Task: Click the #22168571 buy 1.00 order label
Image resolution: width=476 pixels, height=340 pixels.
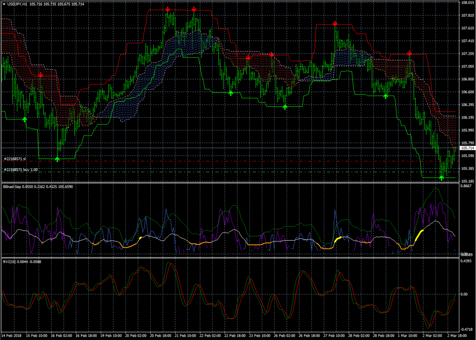Action: pos(20,170)
